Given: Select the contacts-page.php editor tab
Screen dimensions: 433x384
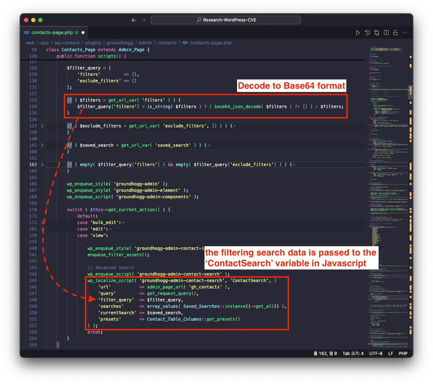Looking at the screenshot, I should pos(54,33).
